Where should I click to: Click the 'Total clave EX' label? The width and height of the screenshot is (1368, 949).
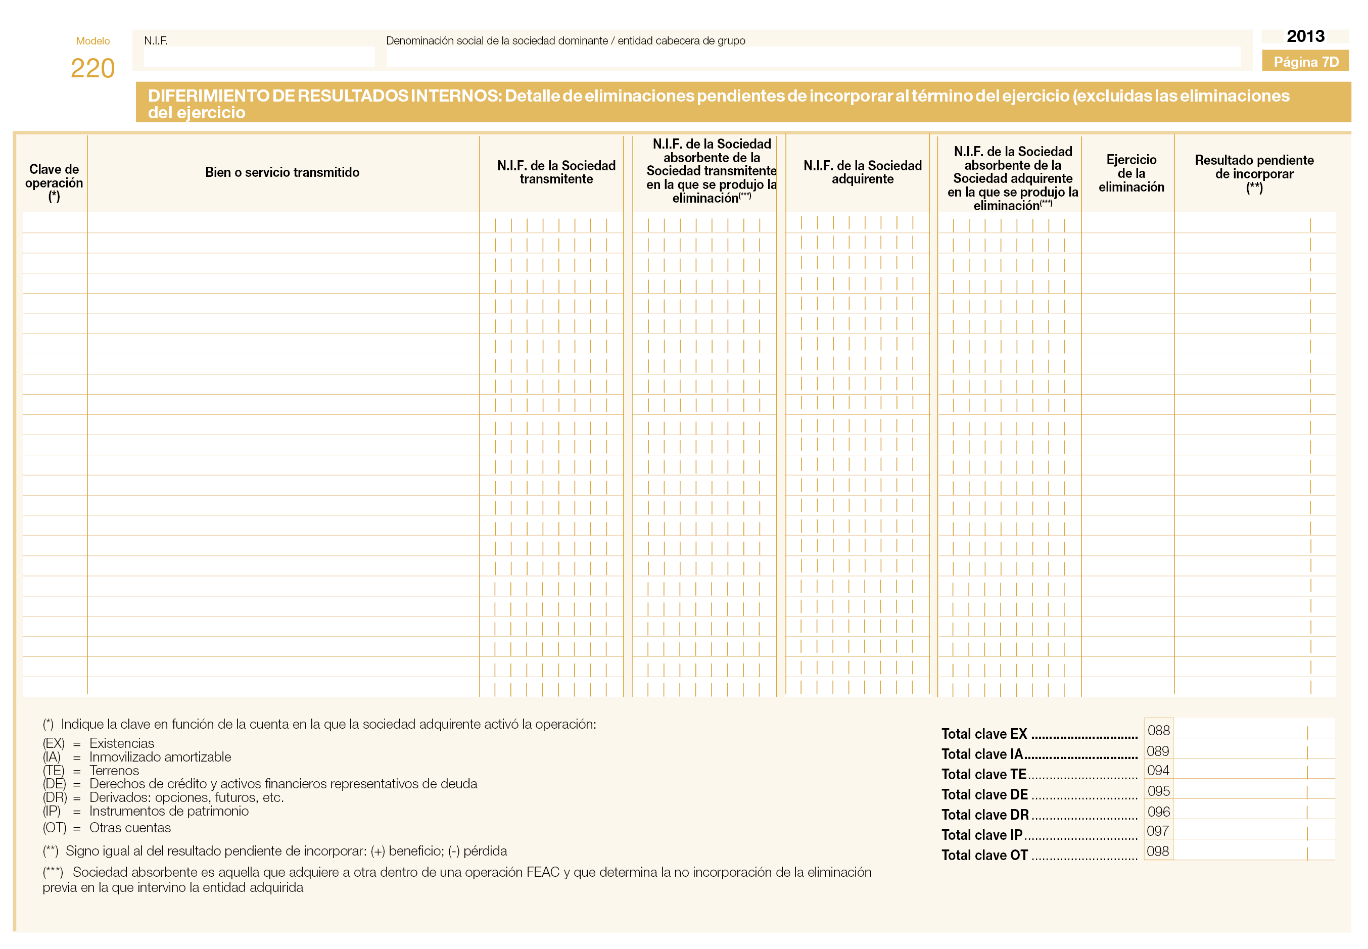pos(984,734)
